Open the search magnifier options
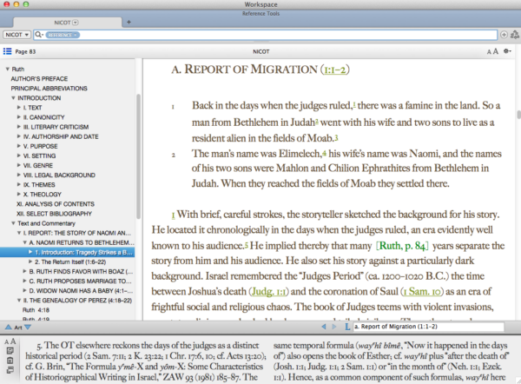Screen dimensions: 521x384 coord(39,35)
